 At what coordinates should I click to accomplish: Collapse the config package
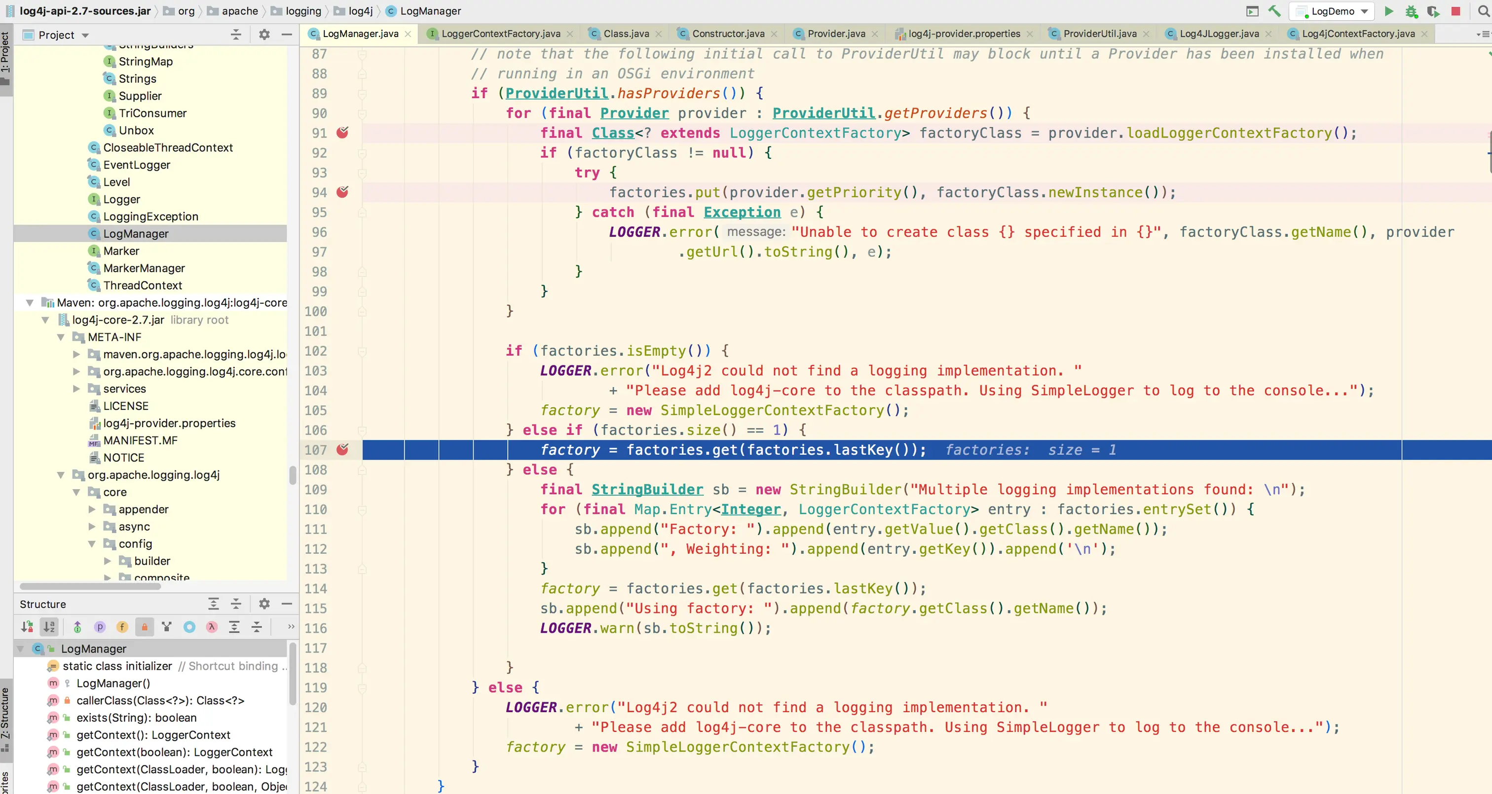92,544
